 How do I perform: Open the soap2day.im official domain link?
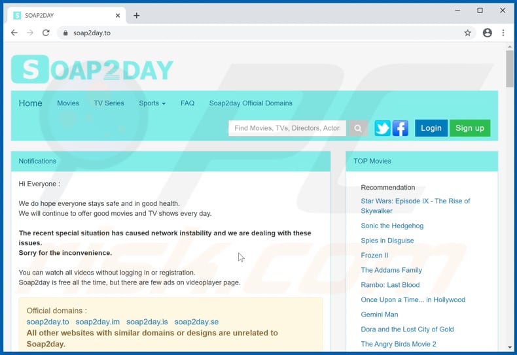(98, 322)
